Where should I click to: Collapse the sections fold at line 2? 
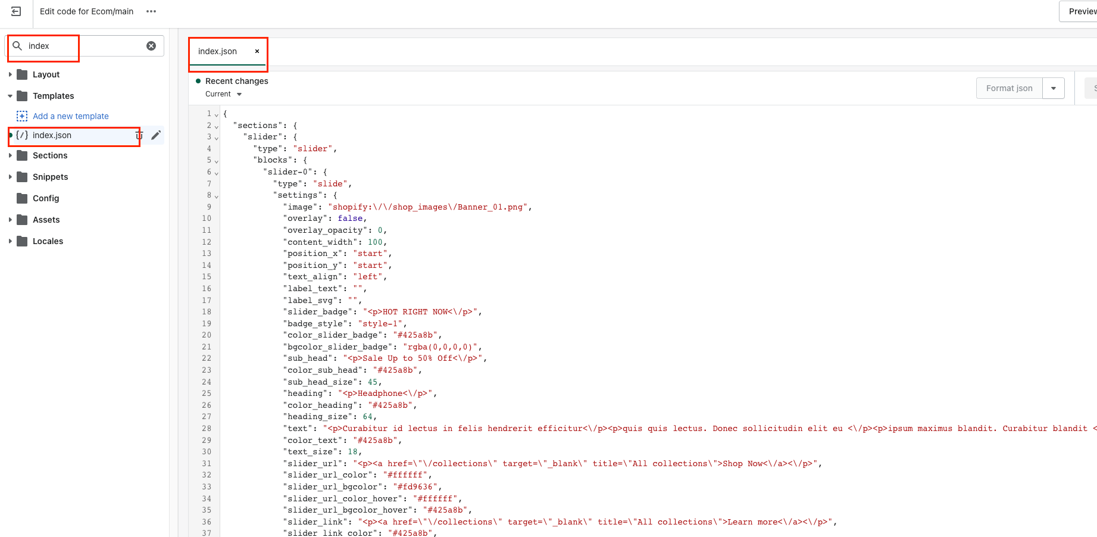[x=217, y=126]
